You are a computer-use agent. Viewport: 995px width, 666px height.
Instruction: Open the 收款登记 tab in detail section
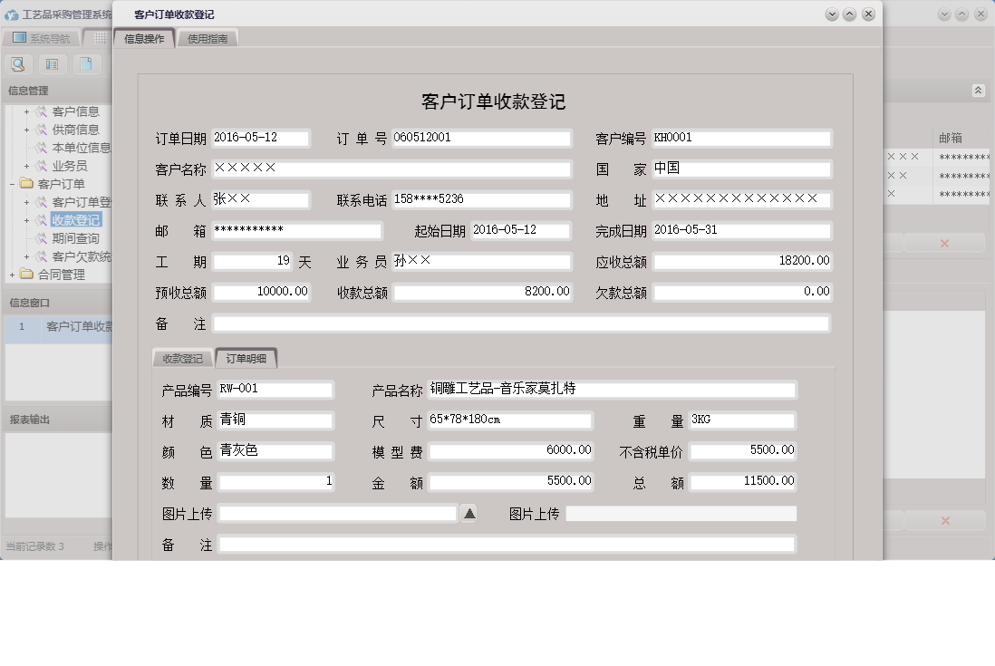tap(181, 358)
